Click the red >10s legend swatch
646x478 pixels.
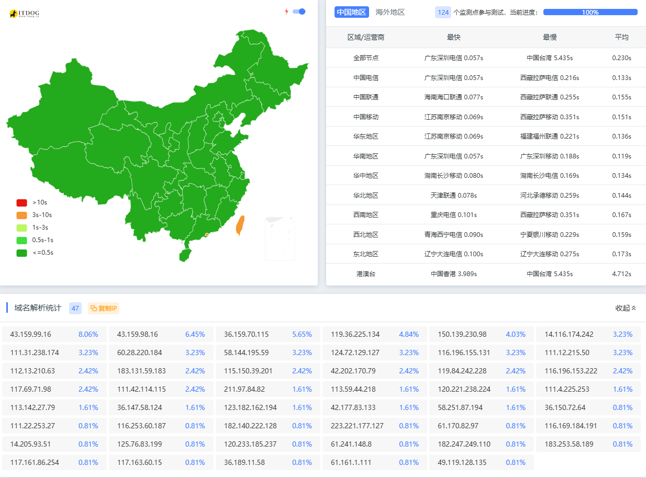(21, 202)
